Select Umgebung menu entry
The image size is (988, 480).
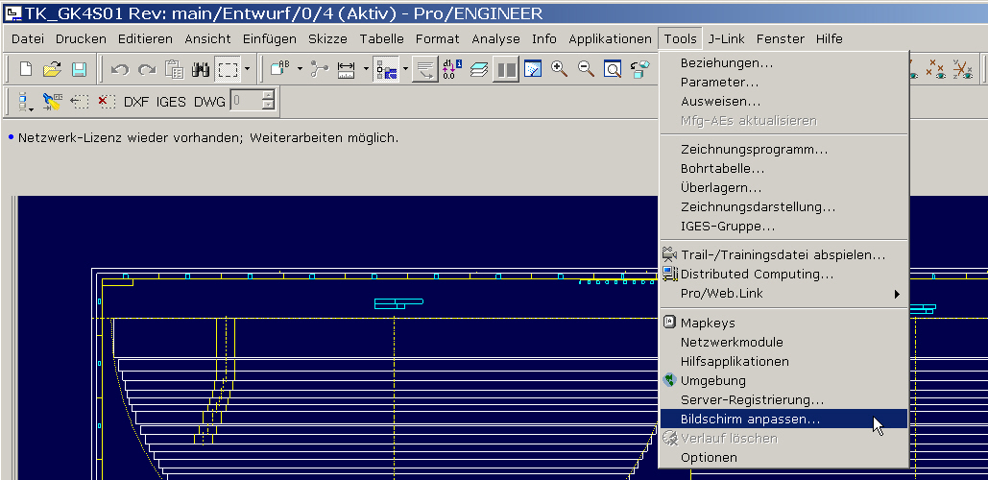[783, 380]
